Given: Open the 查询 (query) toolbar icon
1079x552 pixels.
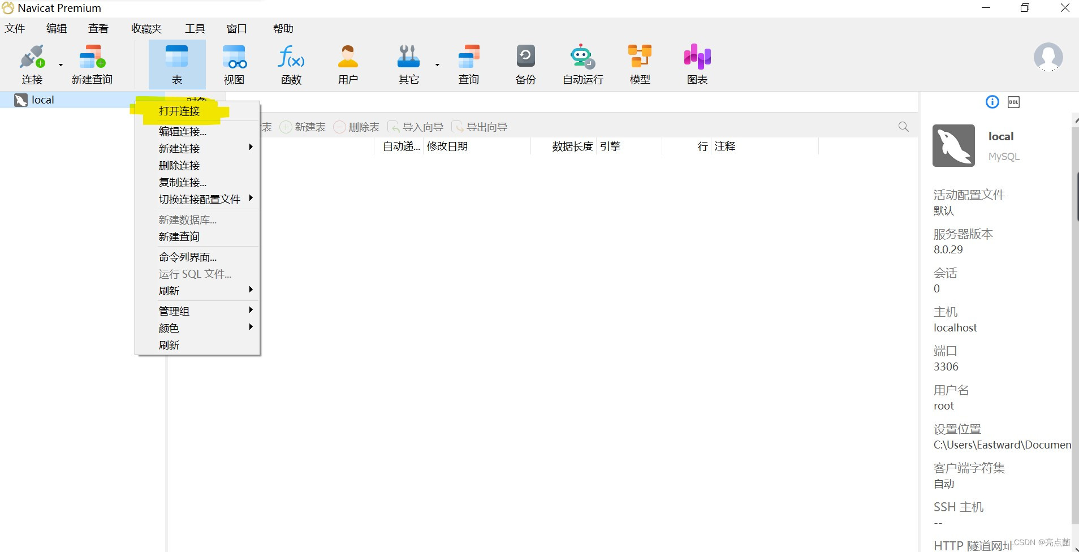Looking at the screenshot, I should point(469,64).
